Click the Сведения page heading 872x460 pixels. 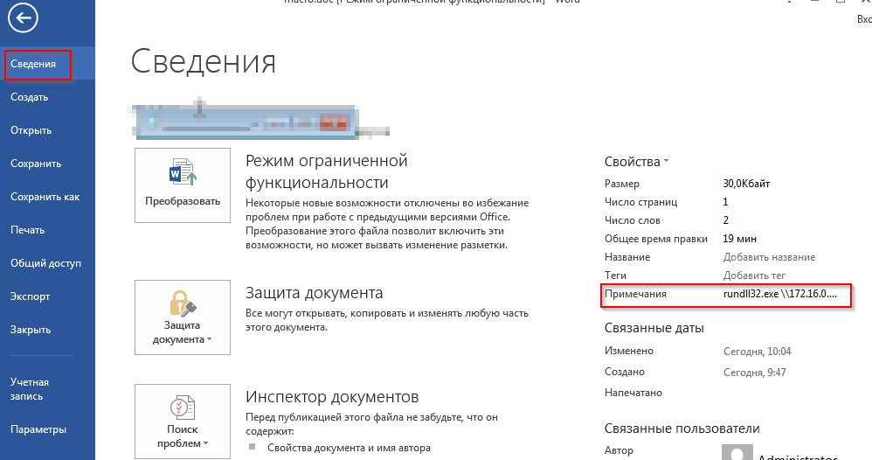point(204,62)
